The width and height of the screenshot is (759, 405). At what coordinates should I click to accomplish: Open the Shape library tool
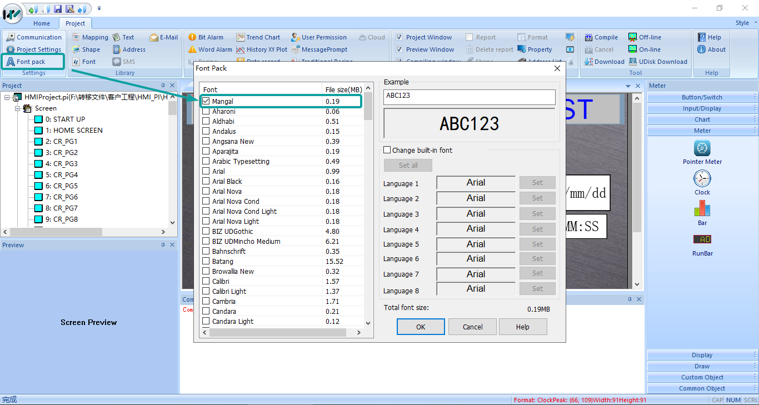(x=86, y=49)
